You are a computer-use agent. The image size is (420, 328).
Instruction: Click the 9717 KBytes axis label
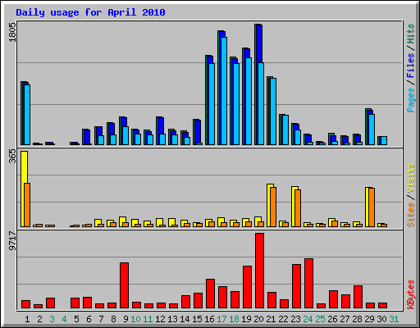click(x=12, y=241)
